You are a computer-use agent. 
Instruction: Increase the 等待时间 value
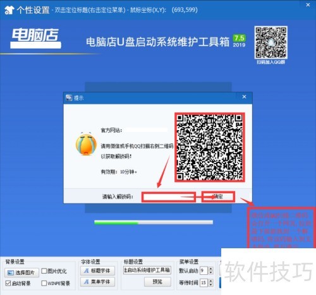211,280
